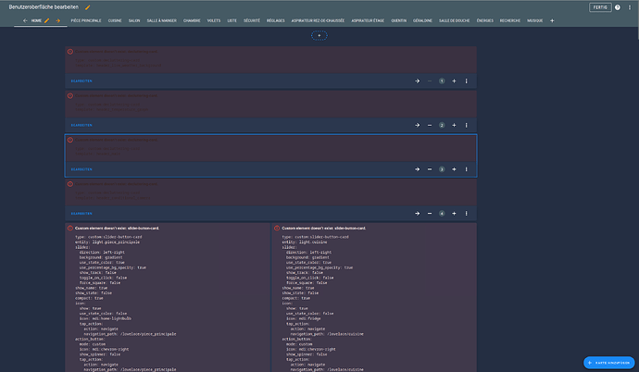This screenshot has height=372, width=639.
Task: Click position badge 1 on the first card
Action: click(442, 81)
